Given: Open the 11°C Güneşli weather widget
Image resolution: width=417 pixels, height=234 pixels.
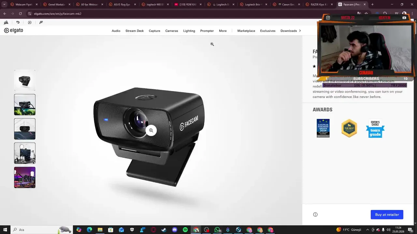Looking at the screenshot, I should 349,230.
